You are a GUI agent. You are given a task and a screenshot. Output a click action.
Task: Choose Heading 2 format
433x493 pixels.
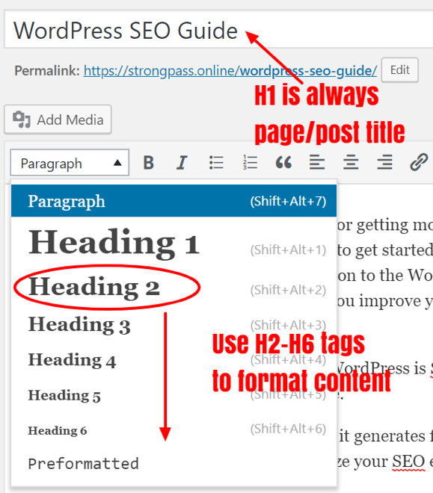pos(173,287)
